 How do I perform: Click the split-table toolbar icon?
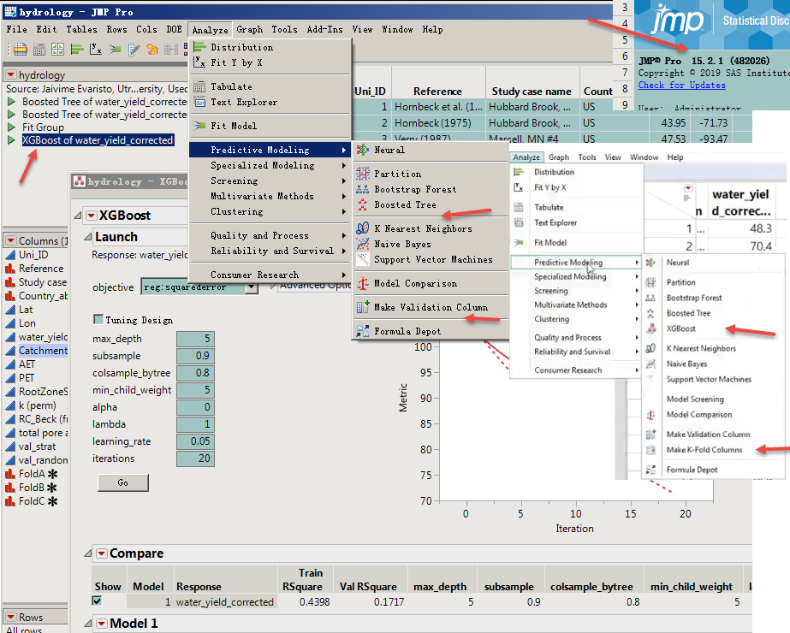[x=170, y=49]
